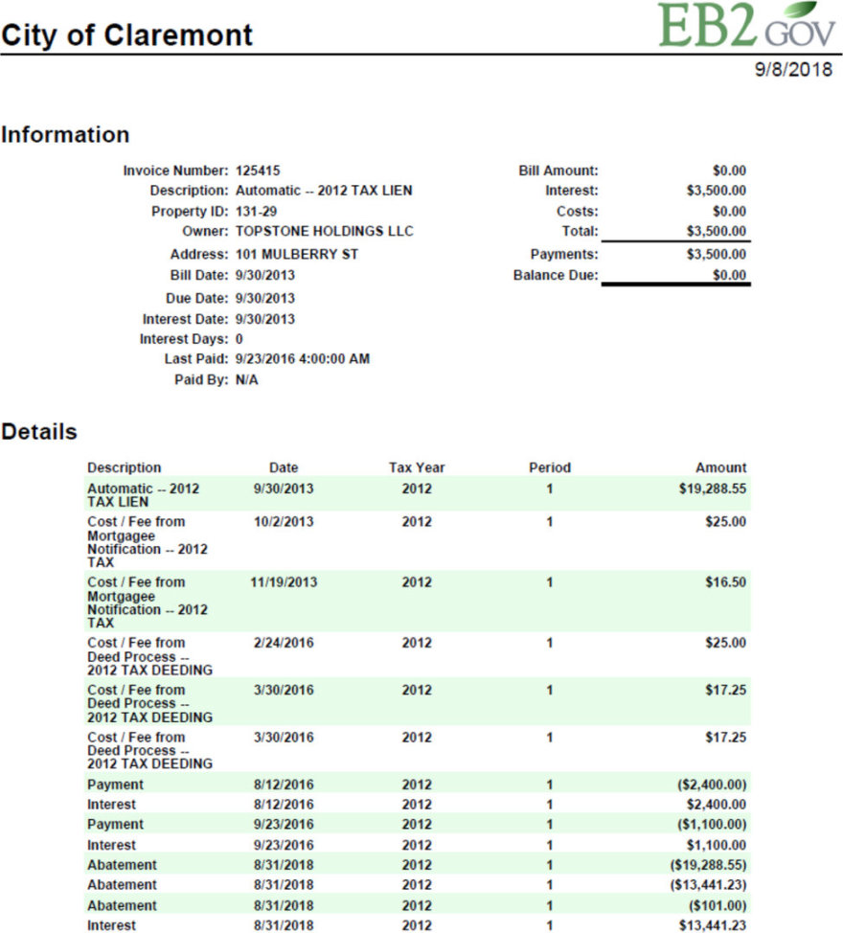Viewport: 843px width, 933px height.
Task: Select invoice number 125415
Action: point(258,171)
